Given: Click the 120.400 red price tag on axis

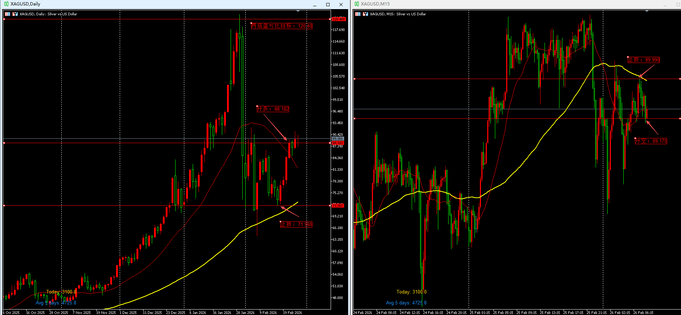Looking at the screenshot, I should (338, 19).
